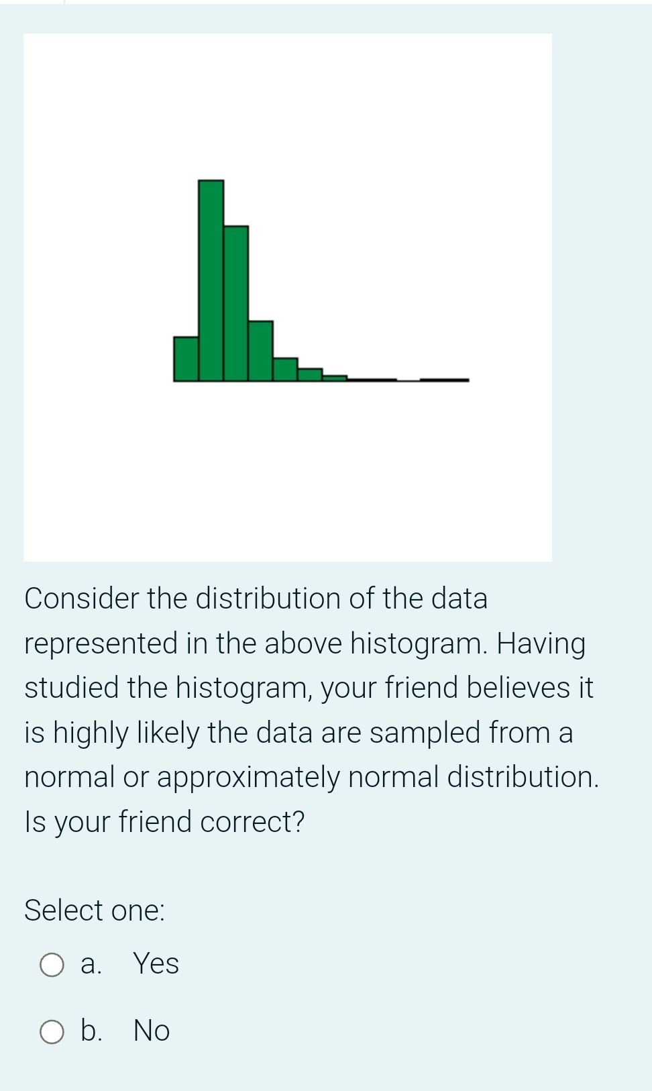This screenshot has width=652, height=1091.
Task: Click the tallest green histogram bar
Action: click(x=210, y=282)
